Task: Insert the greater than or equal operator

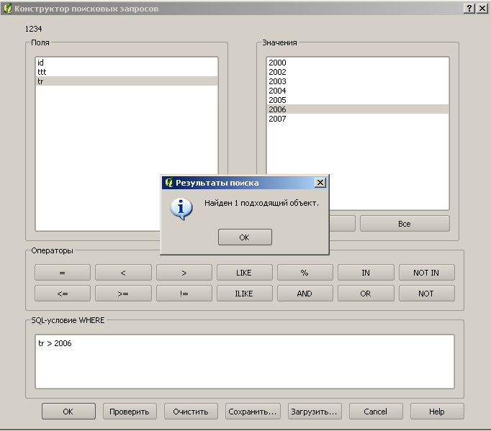Action: click(123, 294)
